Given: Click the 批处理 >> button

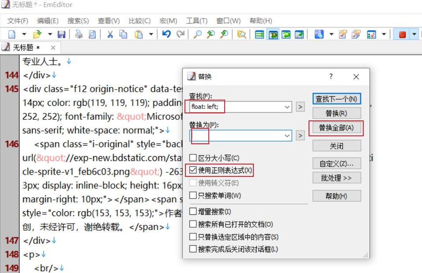Looking at the screenshot, I should click(x=336, y=178).
